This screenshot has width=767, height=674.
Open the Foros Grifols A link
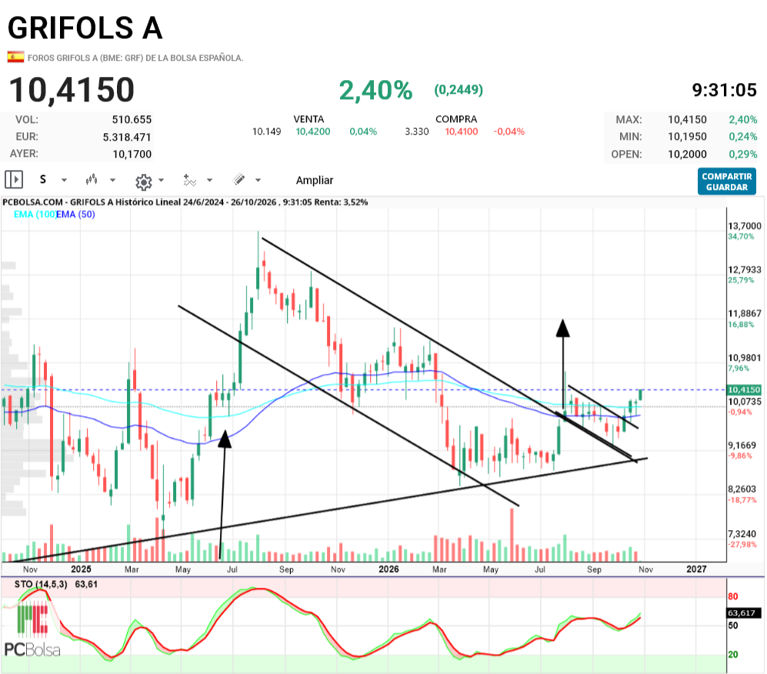tap(135, 58)
